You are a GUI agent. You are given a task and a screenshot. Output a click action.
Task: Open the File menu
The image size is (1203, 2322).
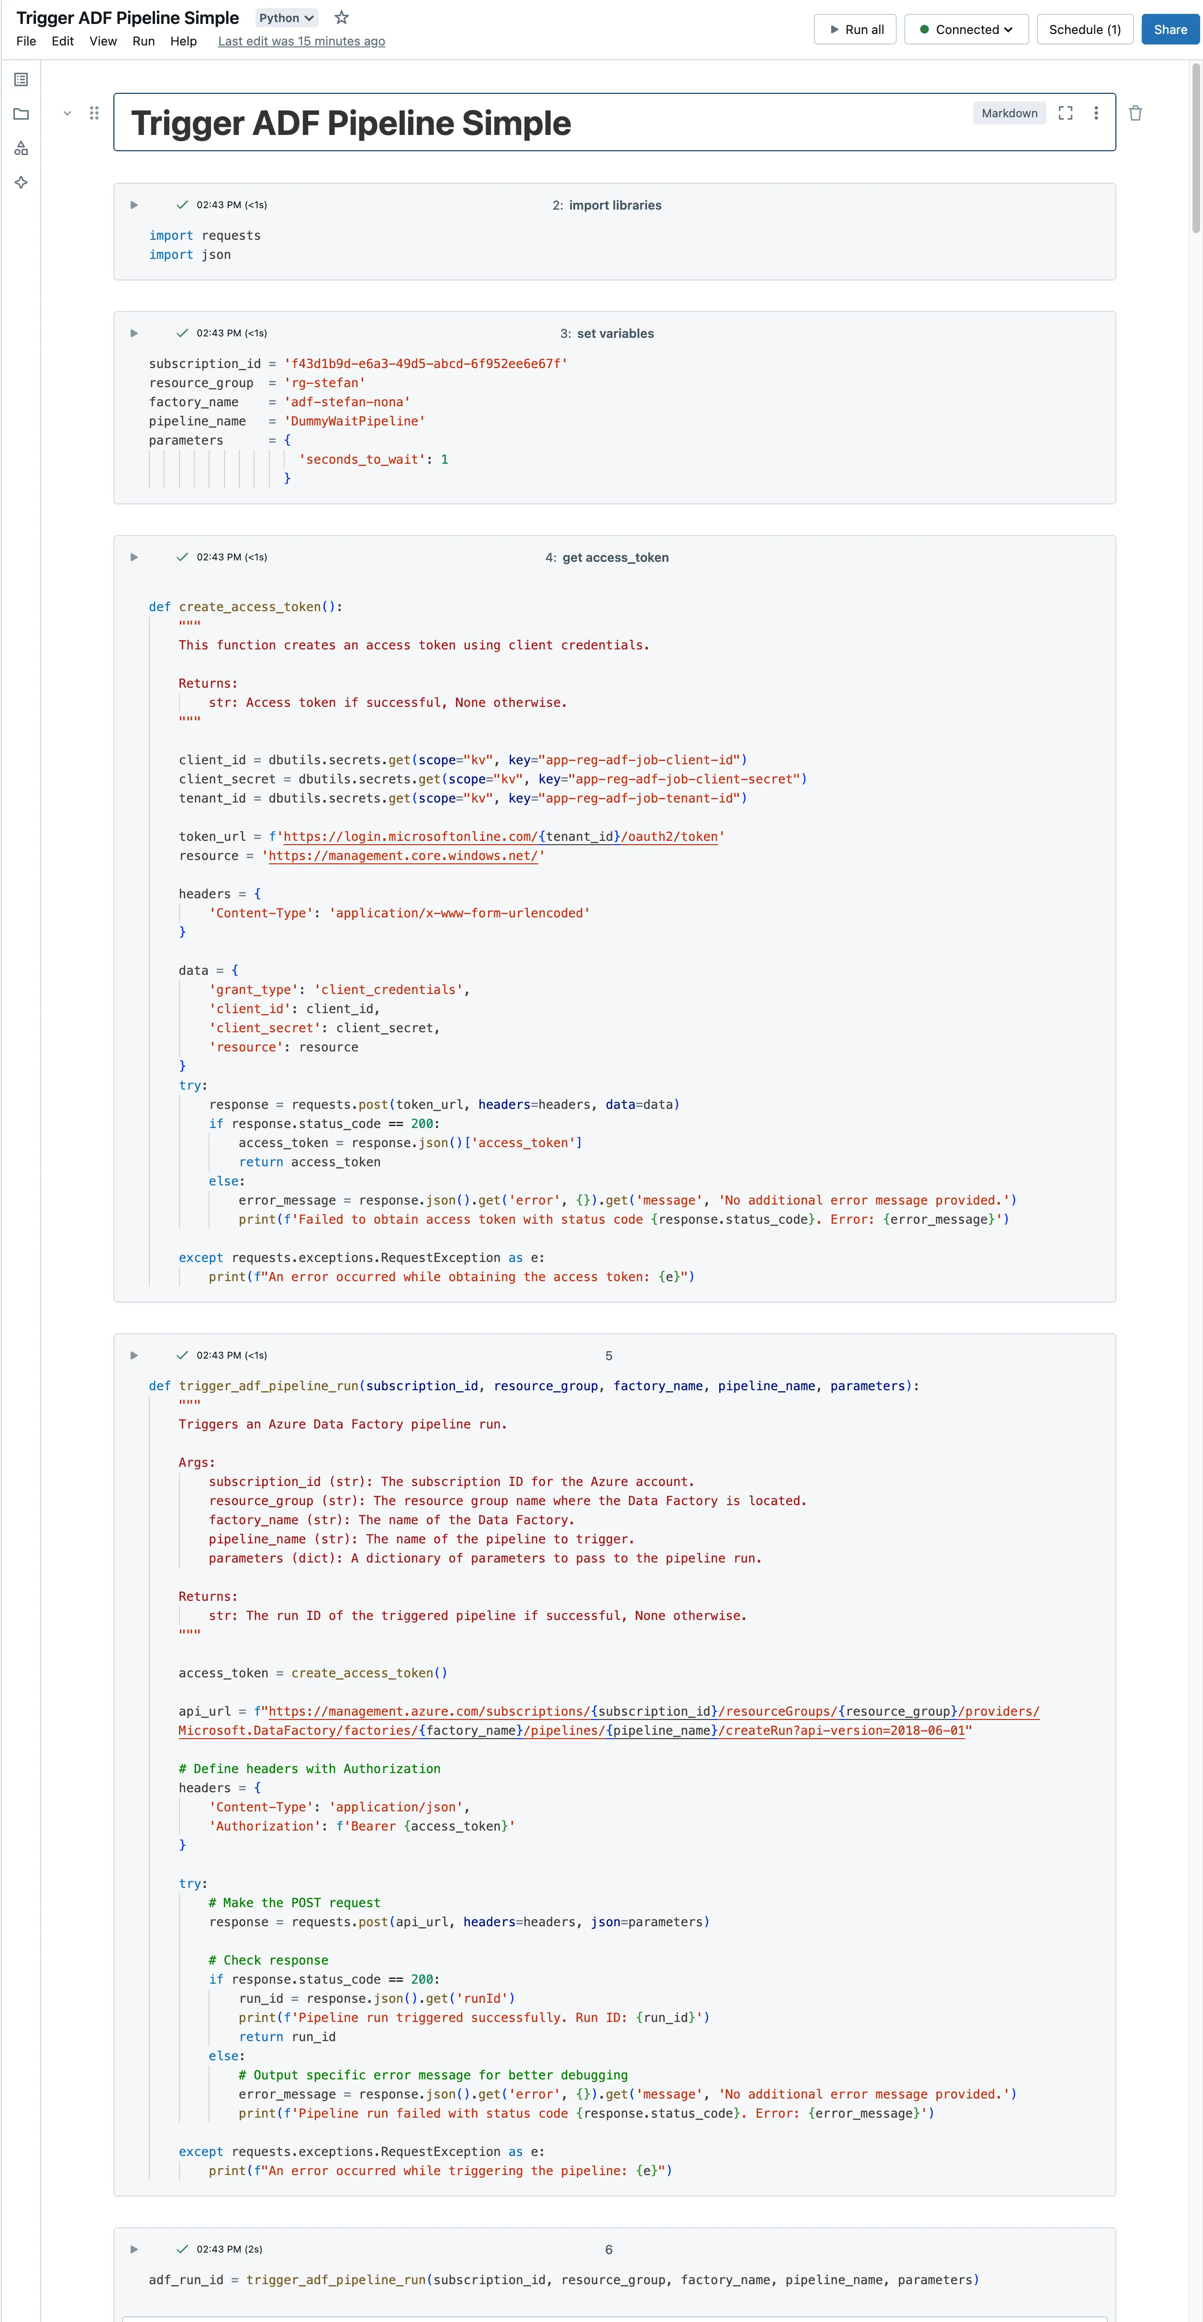(x=26, y=42)
